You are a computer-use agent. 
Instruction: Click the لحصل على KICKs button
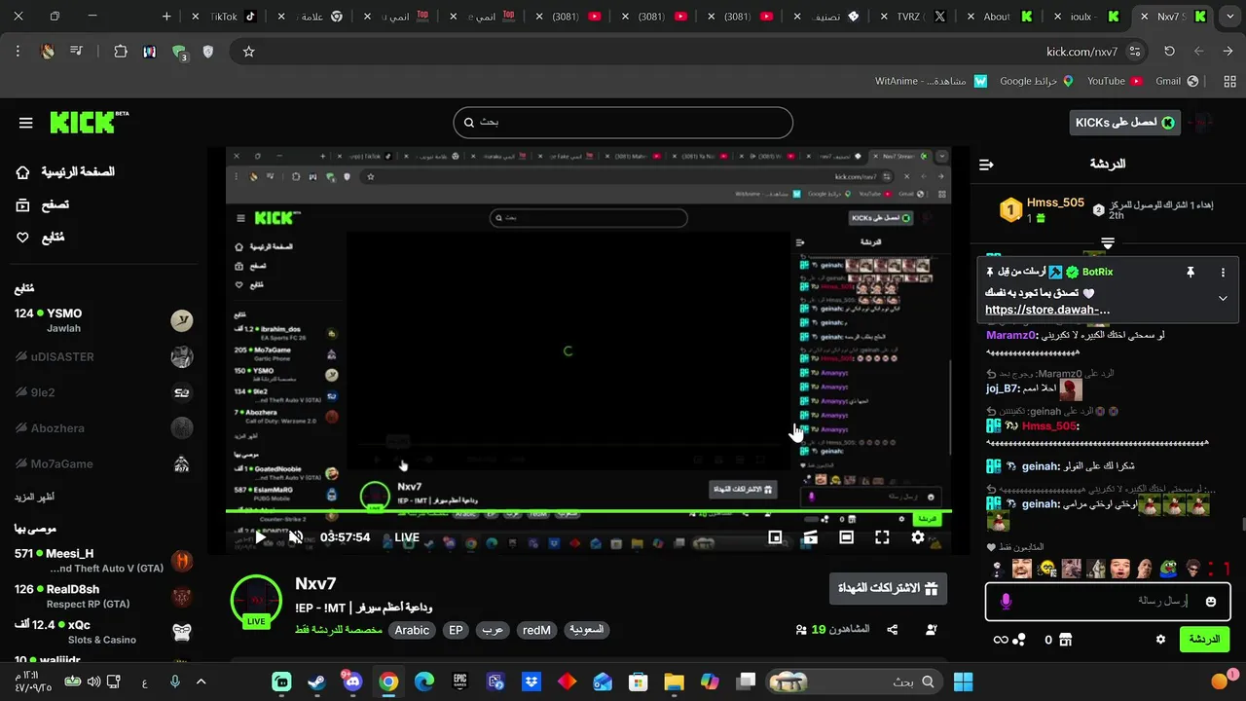pos(1125,123)
